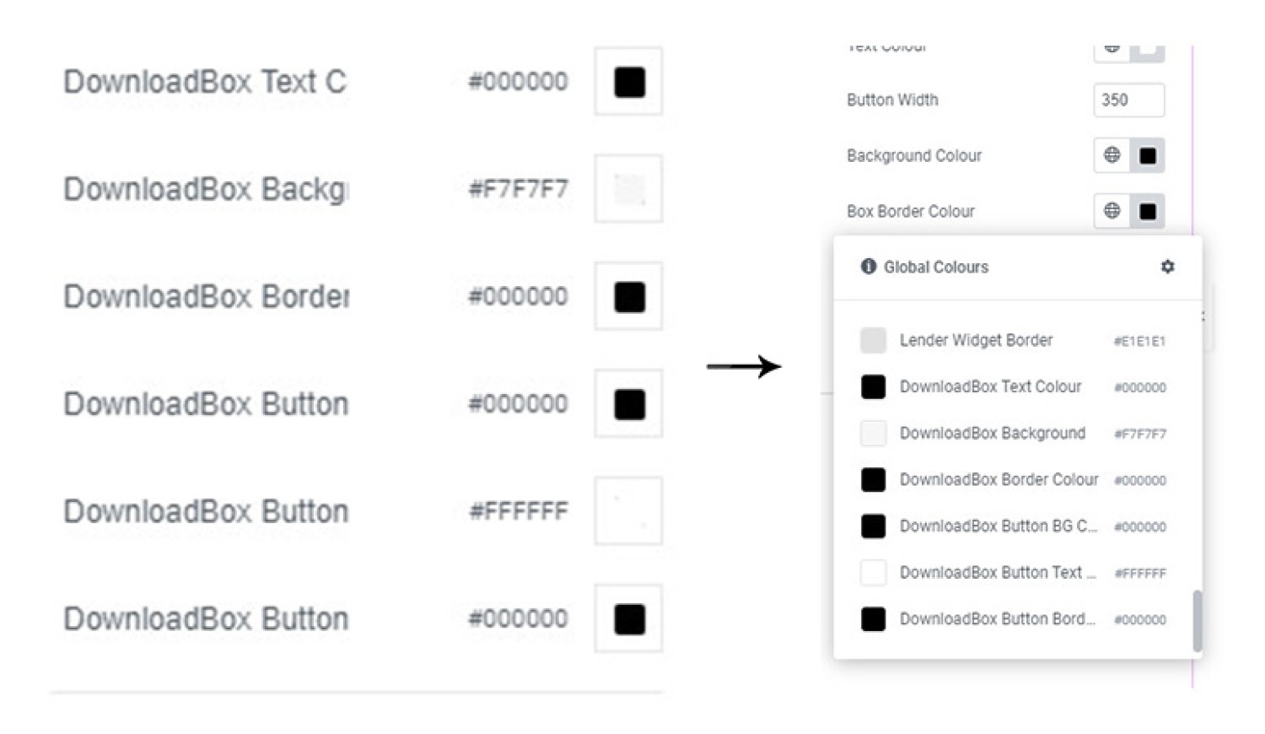Open Global Colours settings gear
The width and height of the screenshot is (1265, 734).
click(1167, 267)
